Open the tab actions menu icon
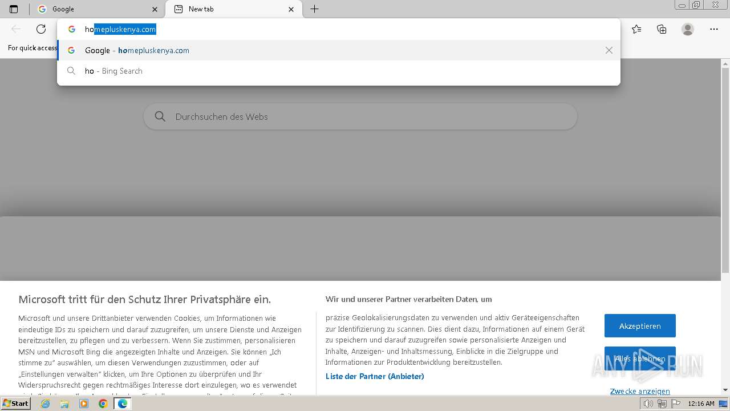 click(14, 9)
